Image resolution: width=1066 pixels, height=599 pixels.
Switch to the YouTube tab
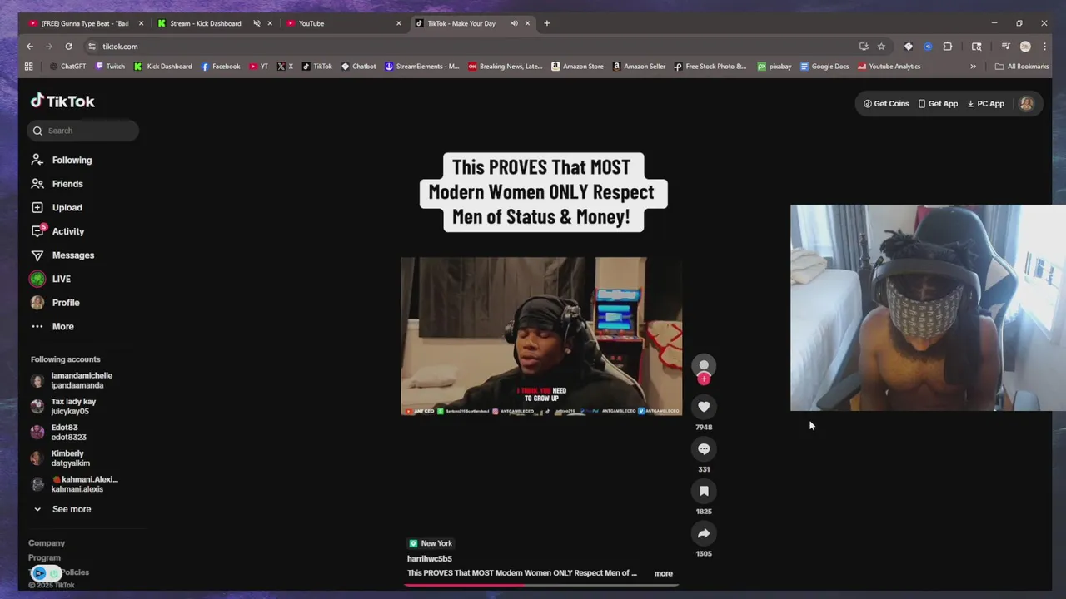(x=341, y=23)
